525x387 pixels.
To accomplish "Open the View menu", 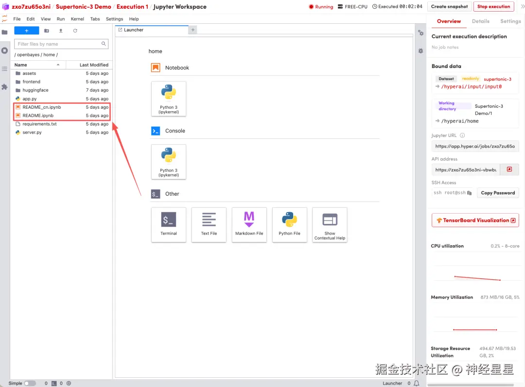I will (x=46, y=19).
